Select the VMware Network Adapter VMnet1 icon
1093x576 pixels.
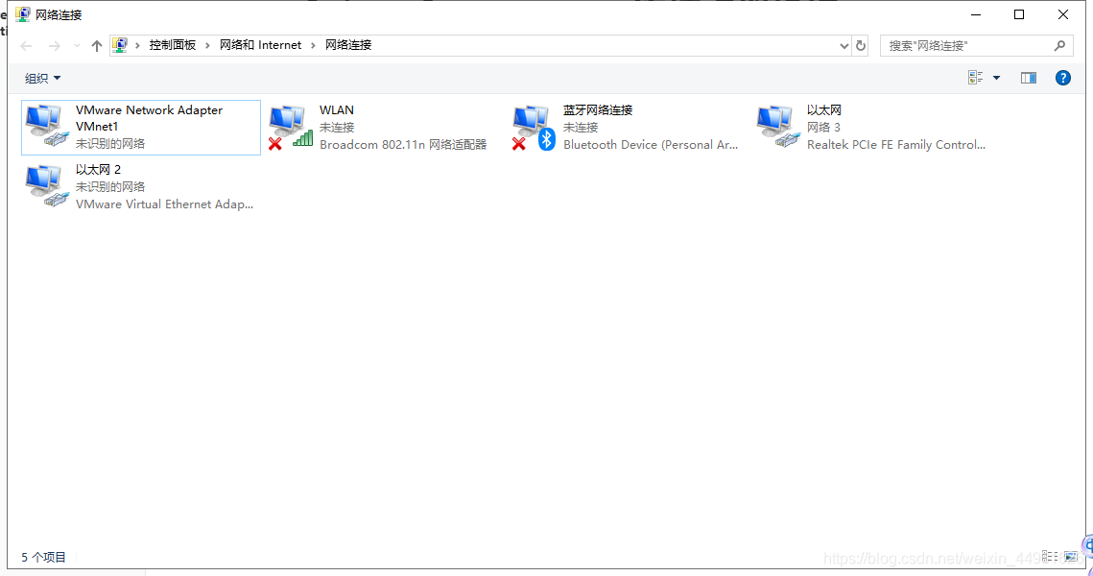click(47, 126)
